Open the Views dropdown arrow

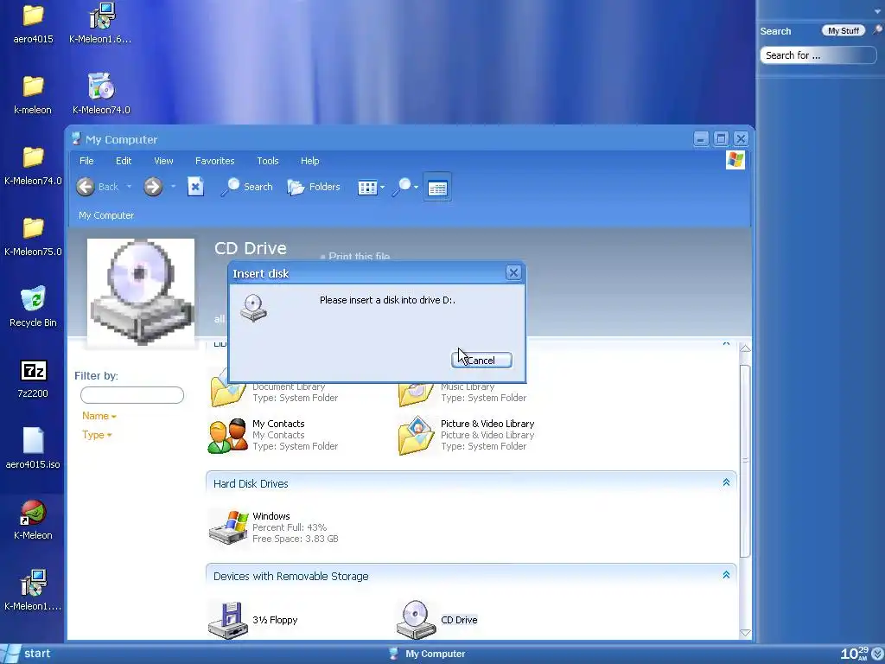[x=383, y=188]
